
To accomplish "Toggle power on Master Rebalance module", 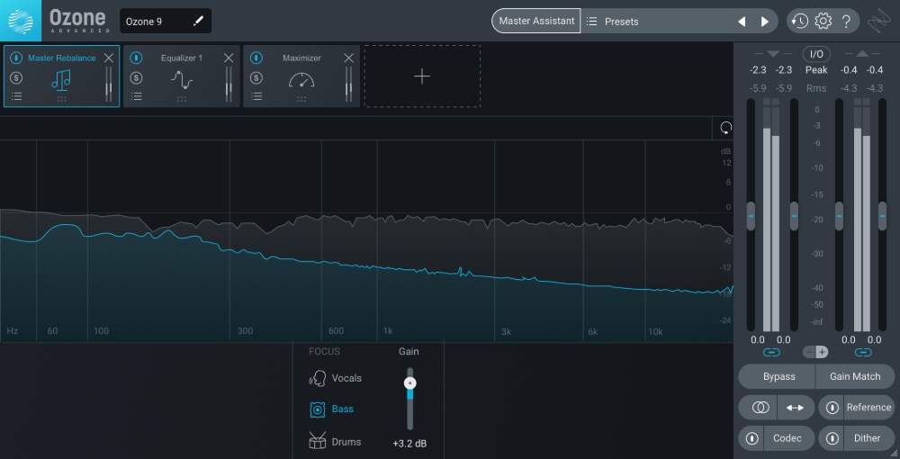I will pos(16,58).
